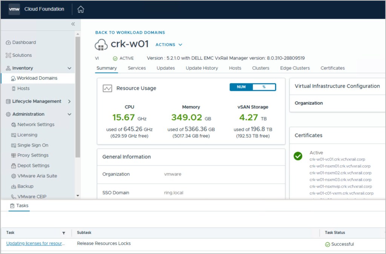Switch resource usage to percent view
The height and width of the screenshot is (254, 386).
(264, 87)
